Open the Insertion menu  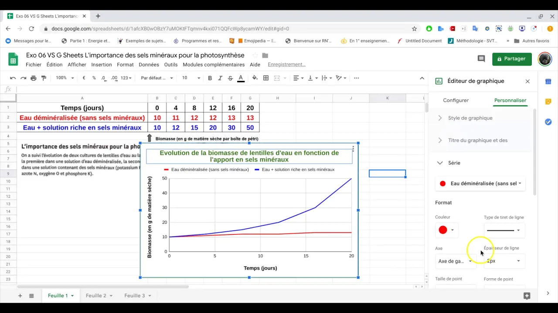point(102,65)
